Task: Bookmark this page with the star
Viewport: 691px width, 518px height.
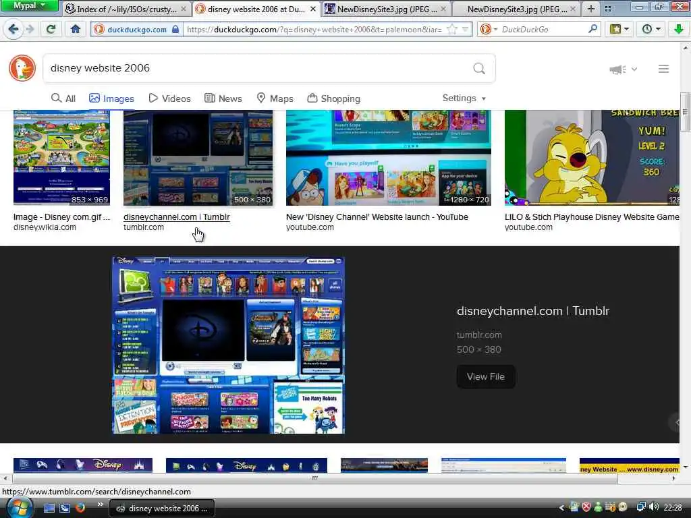Action: tap(452, 30)
